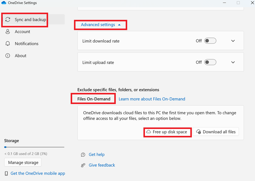Viewport: 255px width, 181px height.
Task: Click the '< 0.1 GB used of 2 GB (3%)' text
Action: pyautogui.click(x=26, y=154)
